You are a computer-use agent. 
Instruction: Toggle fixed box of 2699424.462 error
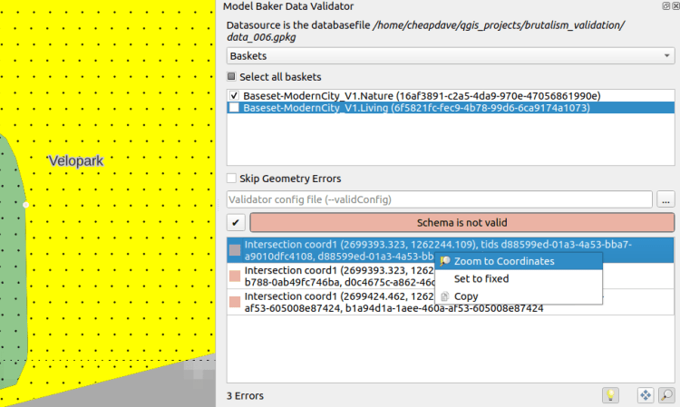click(235, 302)
